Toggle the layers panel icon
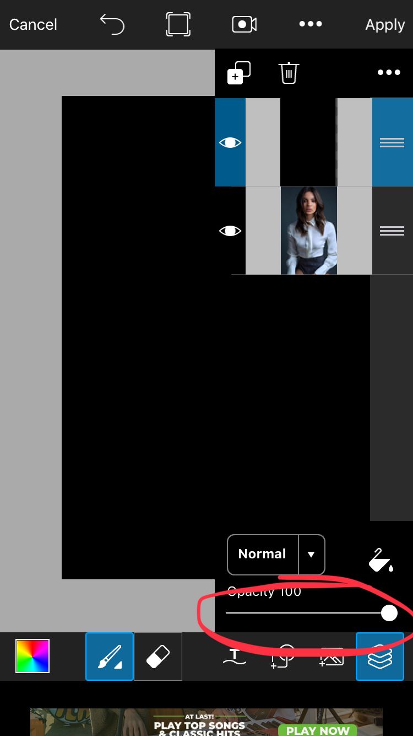 [380, 657]
